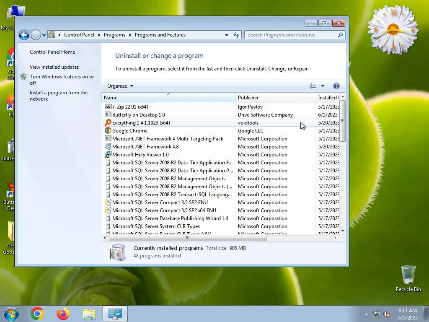The image size is (429, 322).
Task: Click the vertical scrollbar down arrow
Action: coord(343,231)
